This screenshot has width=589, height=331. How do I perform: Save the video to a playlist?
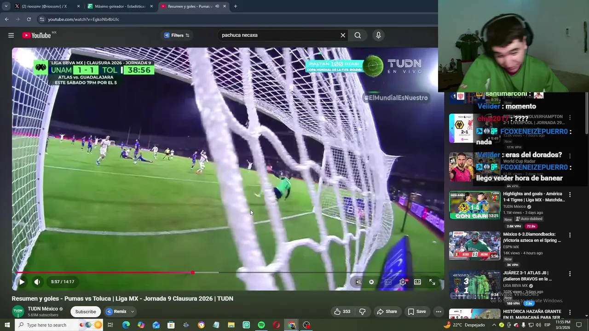point(417,312)
